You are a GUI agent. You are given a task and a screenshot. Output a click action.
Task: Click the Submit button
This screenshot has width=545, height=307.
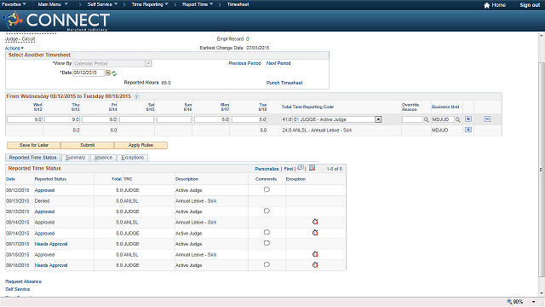pyautogui.click(x=87, y=145)
